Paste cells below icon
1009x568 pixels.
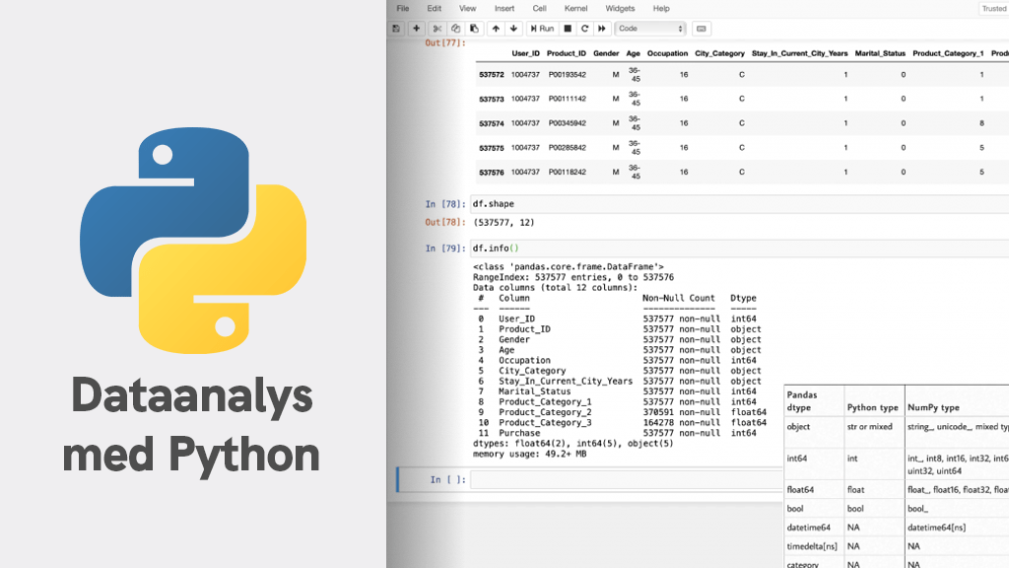(x=474, y=29)
